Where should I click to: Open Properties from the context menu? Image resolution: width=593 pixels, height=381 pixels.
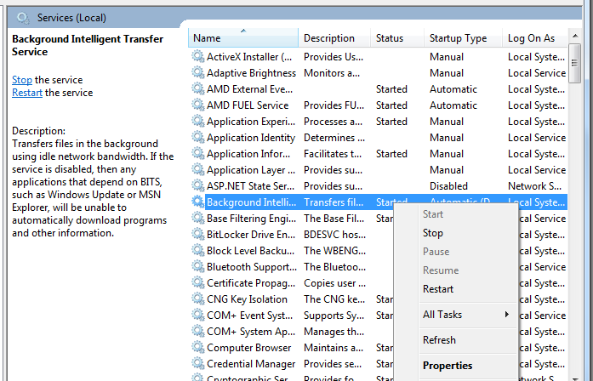(x=448, y=366)
